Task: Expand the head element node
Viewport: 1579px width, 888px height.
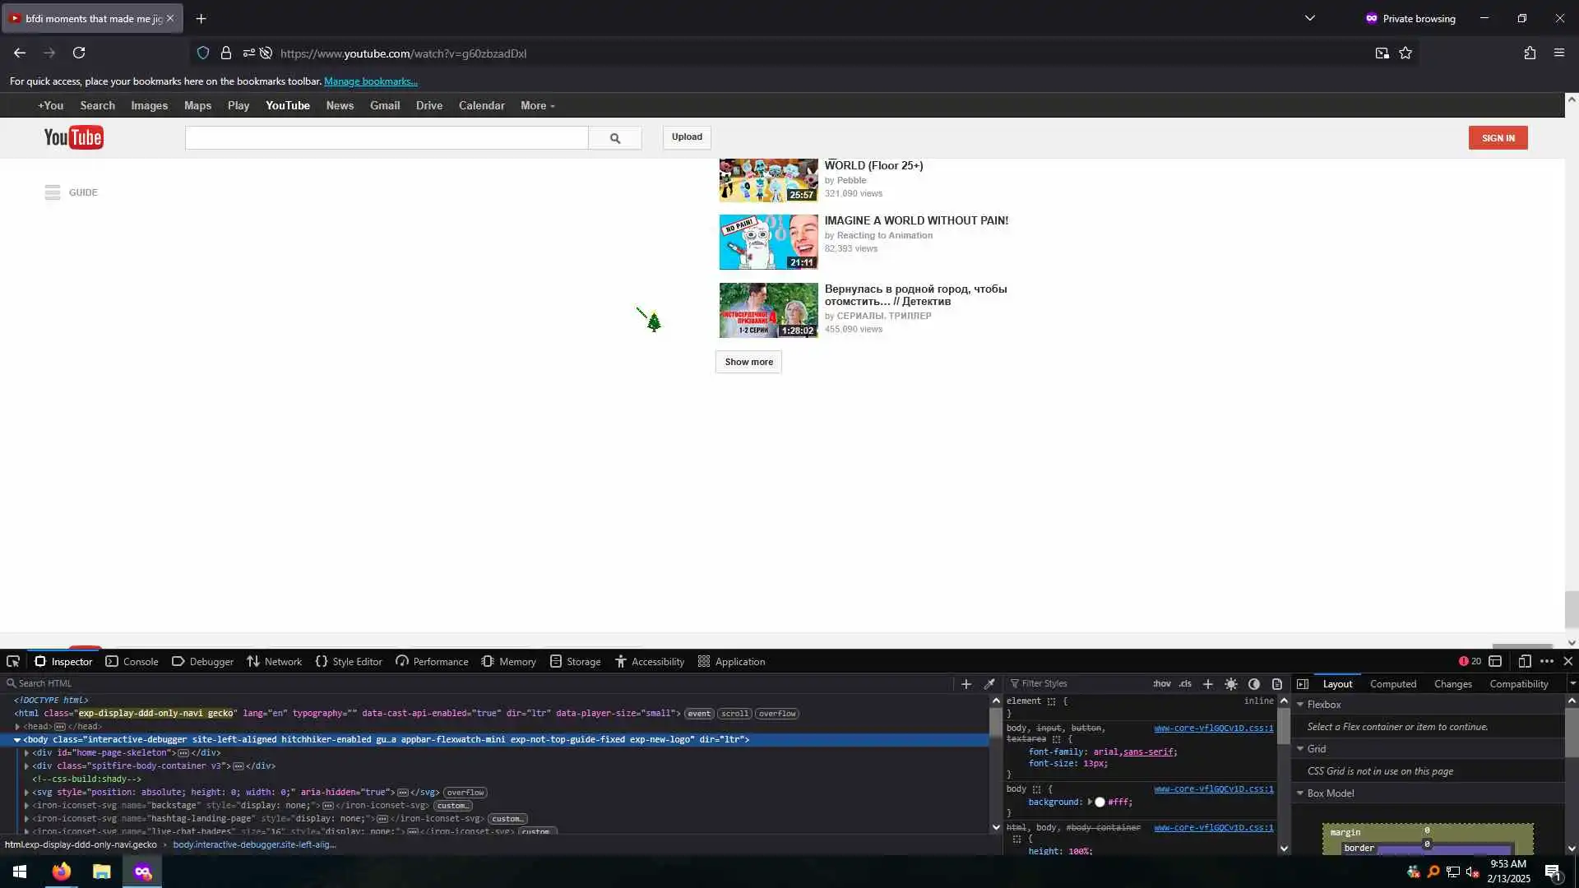Action: (x=17, y=726)
